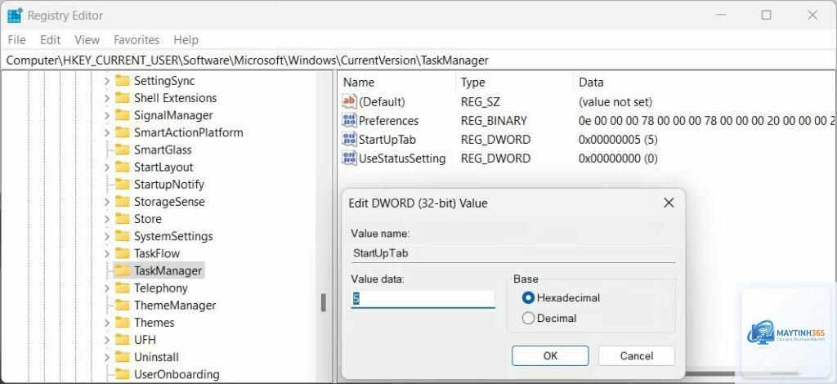Image resolution: width=837 pixels, height=384 pixels.
Task: Click the registry path address bar
Action: pyautogui.click(x=418, y=60)
